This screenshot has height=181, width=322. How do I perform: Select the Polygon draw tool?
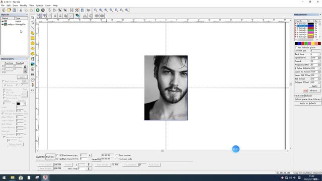(x=32, y=54)
